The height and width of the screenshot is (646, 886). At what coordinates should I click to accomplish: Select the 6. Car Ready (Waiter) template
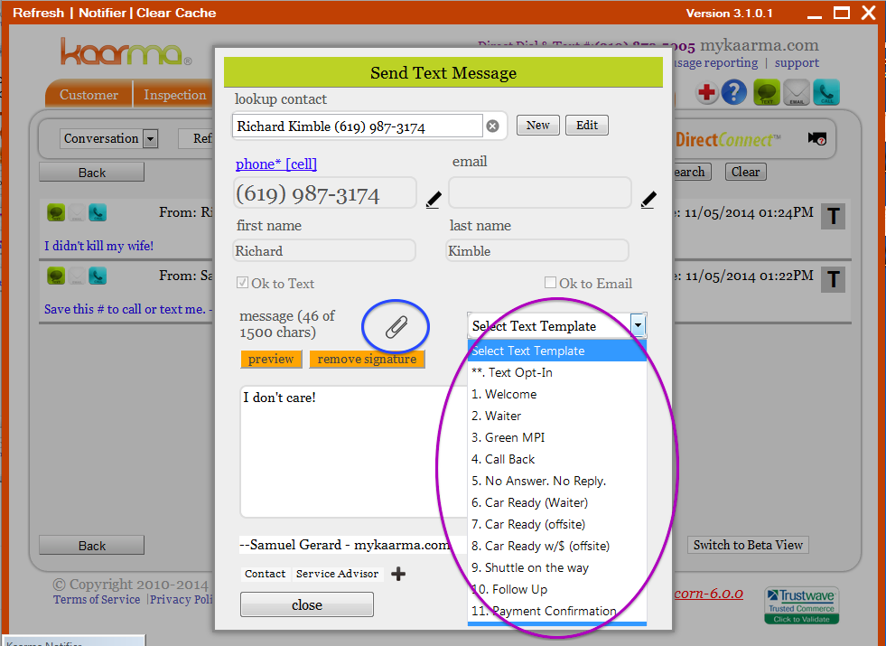coord(557,502)
